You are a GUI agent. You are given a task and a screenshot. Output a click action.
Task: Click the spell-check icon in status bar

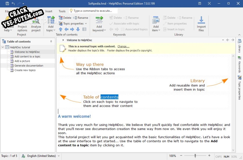coord(23,156)
